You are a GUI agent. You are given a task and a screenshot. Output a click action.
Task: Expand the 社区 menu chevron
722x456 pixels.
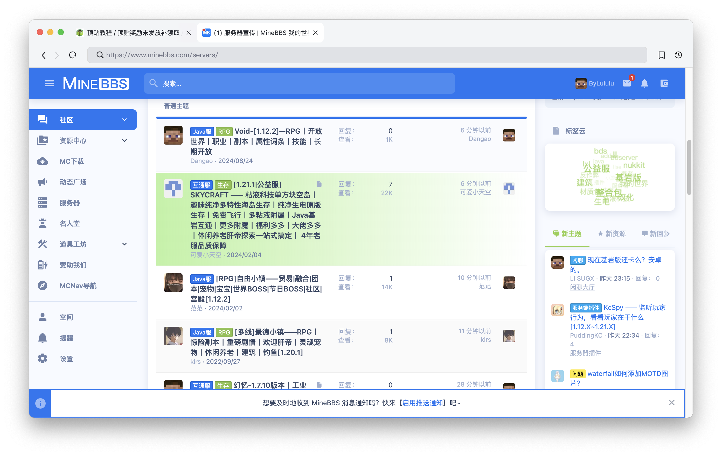click(124, 119)
